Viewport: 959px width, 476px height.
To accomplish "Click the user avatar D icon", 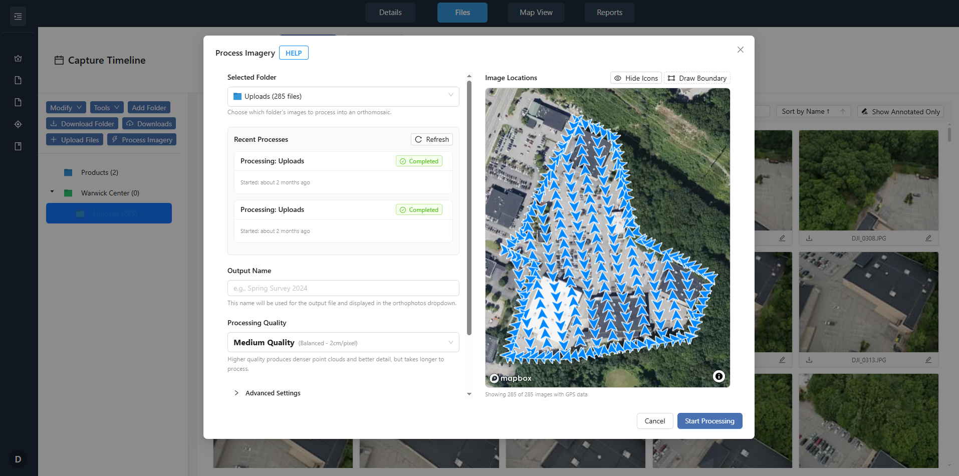I will [x=18, y=459].
